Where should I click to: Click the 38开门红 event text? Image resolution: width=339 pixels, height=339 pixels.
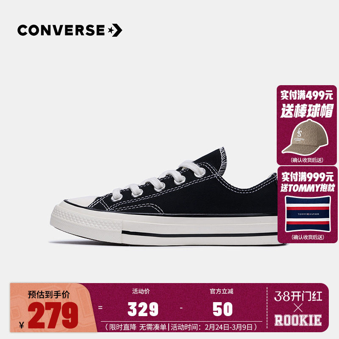click(x=298, y=296)
